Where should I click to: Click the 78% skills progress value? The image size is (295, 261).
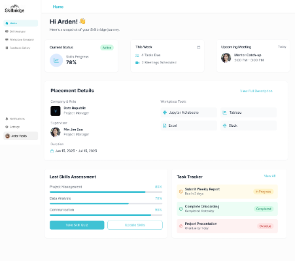[71, 62]
